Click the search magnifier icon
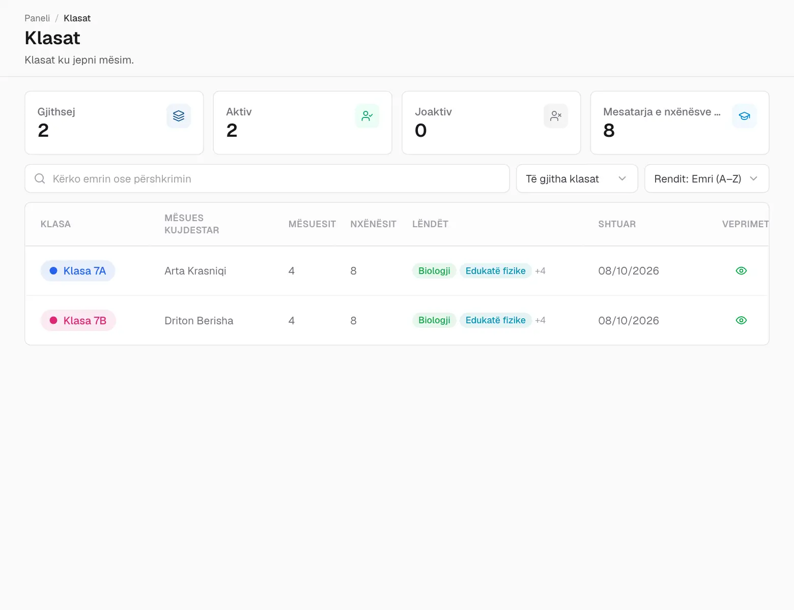794x610 pixels. click(x=40, y=178)
